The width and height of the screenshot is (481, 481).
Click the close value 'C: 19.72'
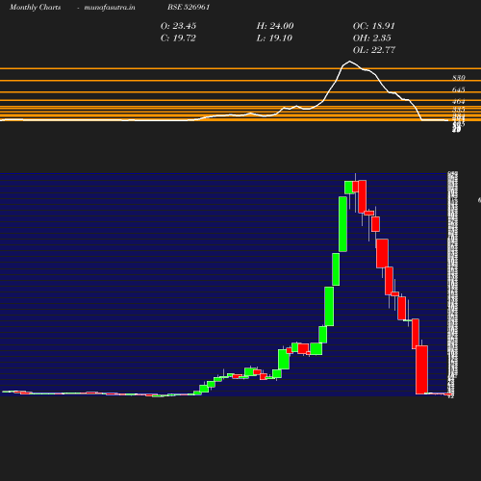click(x=178, y=38)
